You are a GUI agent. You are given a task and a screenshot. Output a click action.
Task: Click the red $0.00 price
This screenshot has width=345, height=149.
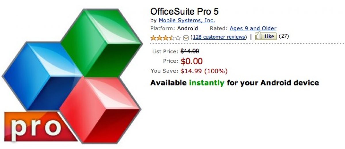[x=191, y=61]
